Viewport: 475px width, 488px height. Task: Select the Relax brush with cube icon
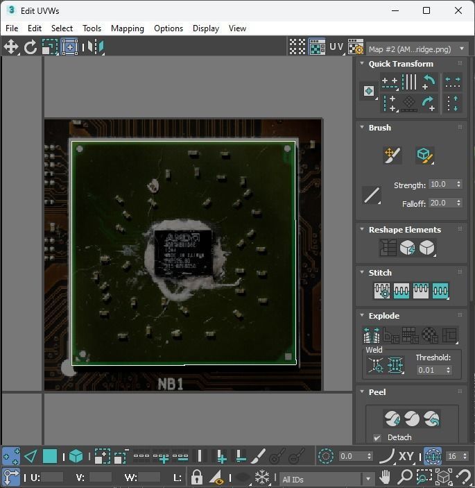pyautogui.click(x=424, y=155)
